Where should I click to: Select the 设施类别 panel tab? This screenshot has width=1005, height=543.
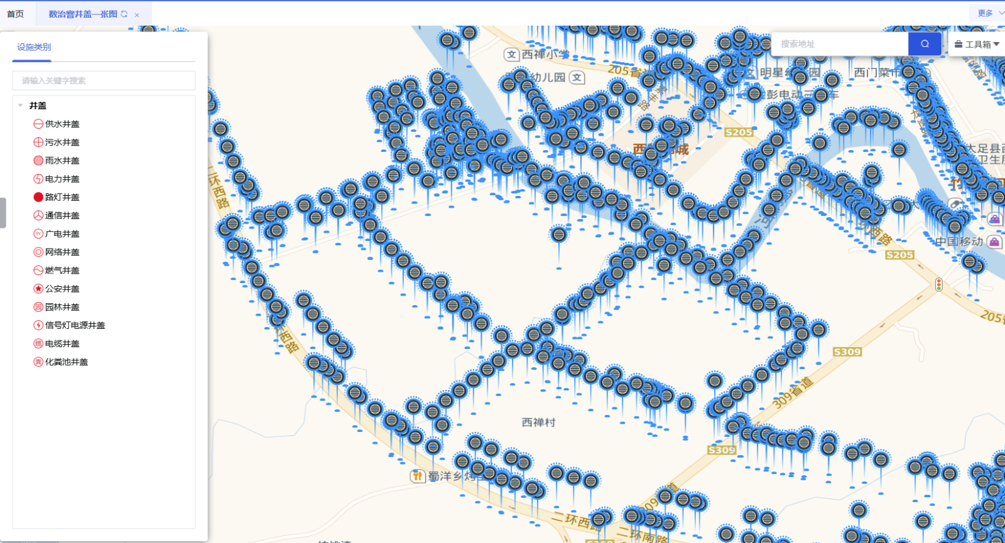coord(34,47)
